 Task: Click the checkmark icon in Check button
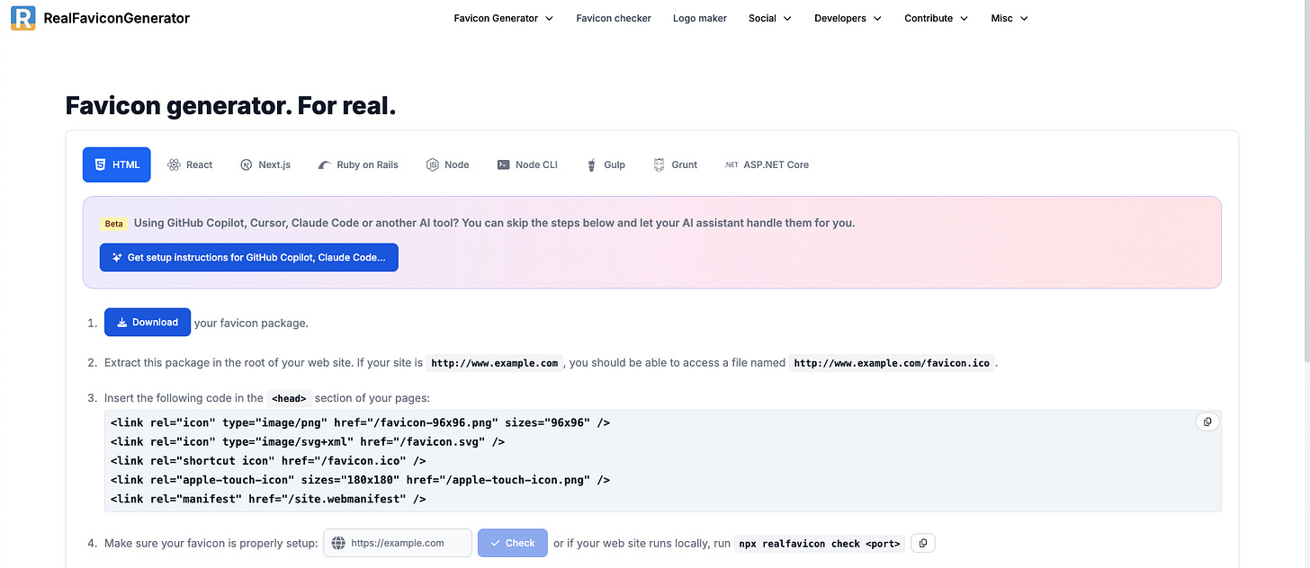click(495, 543)
